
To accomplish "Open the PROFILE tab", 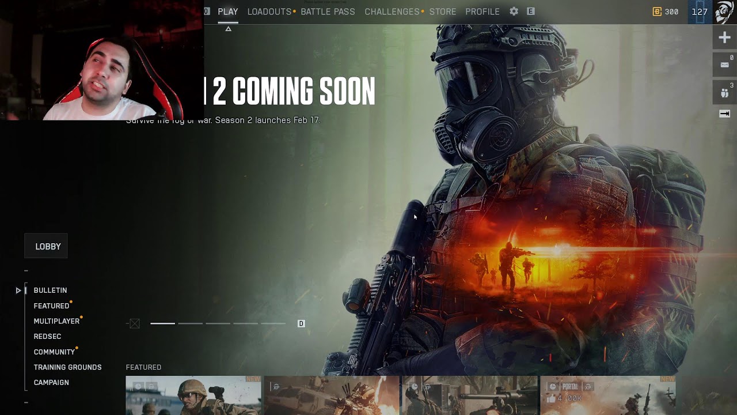I will pos(483,12).
